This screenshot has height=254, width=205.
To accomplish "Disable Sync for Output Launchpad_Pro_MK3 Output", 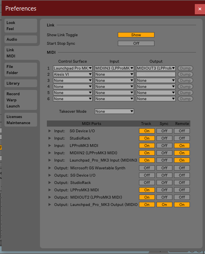I will (x=164, y=205).
